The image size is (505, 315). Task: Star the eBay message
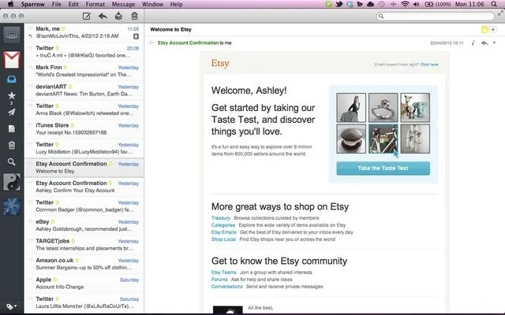click(x=31, y=222)
